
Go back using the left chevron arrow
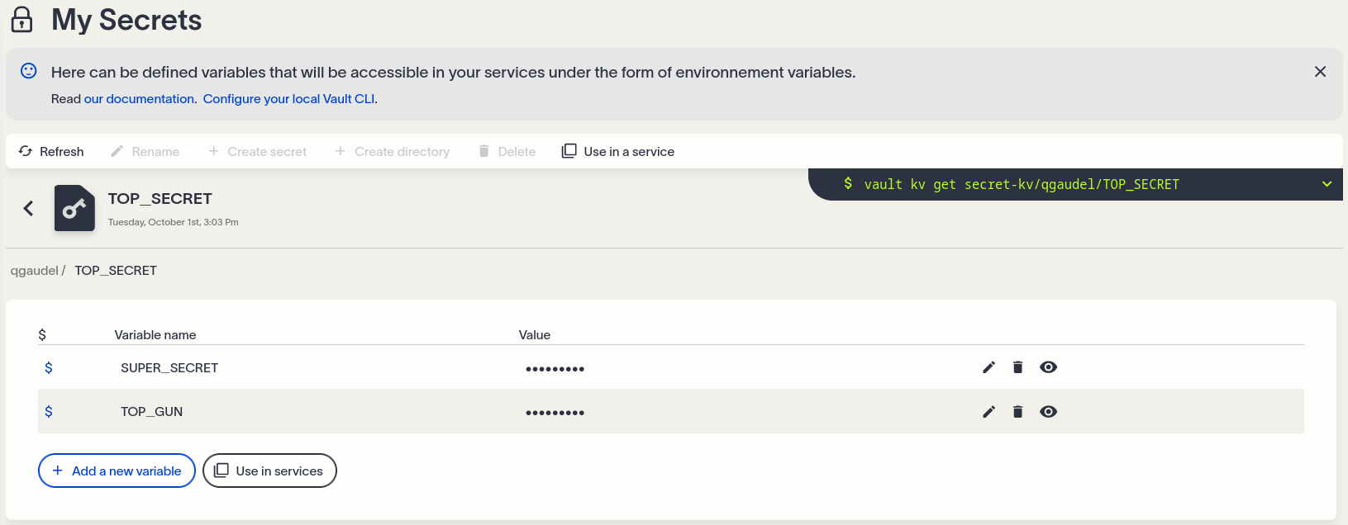tap(29, 208)
